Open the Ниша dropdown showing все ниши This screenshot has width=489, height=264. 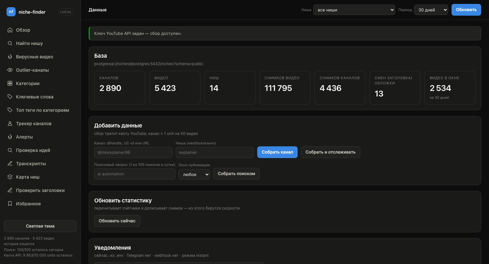[354, 10]
